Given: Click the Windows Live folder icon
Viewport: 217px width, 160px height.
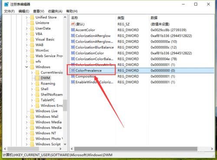Looking at the screenshot, I should point(32,111).
